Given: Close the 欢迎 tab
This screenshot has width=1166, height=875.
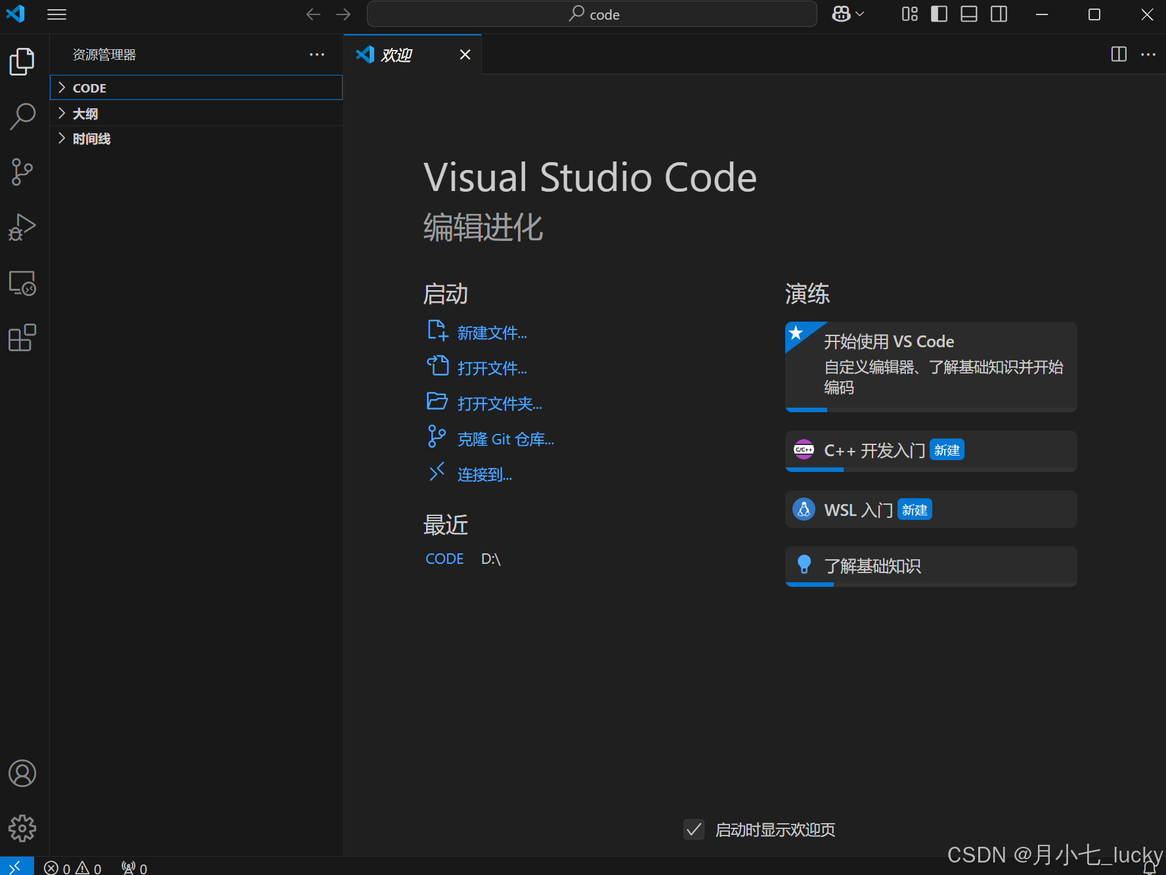Looking at the screenshot, I should [x=465, y=54].
